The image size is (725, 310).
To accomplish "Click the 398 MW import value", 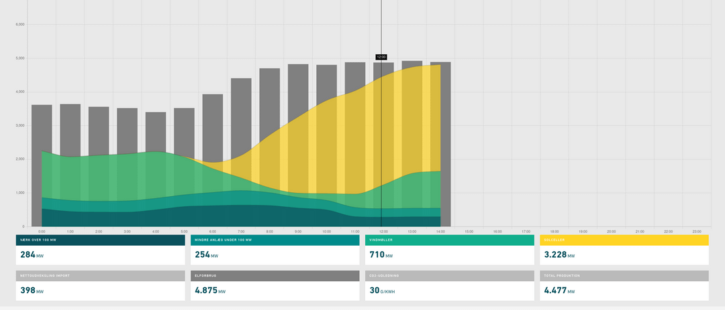I will click(32, 291).
